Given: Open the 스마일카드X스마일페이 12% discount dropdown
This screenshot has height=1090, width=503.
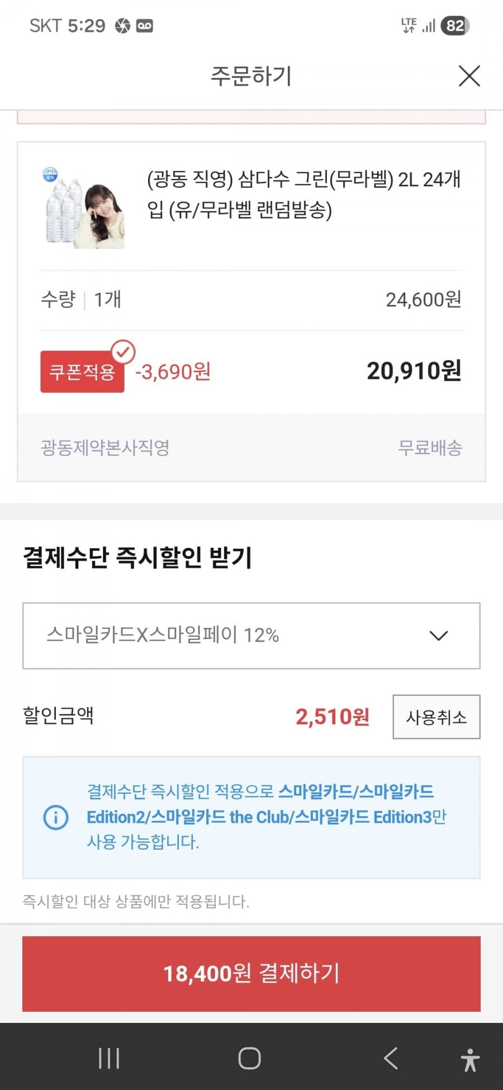Looking at the screenshot, I should pos(251,636).
